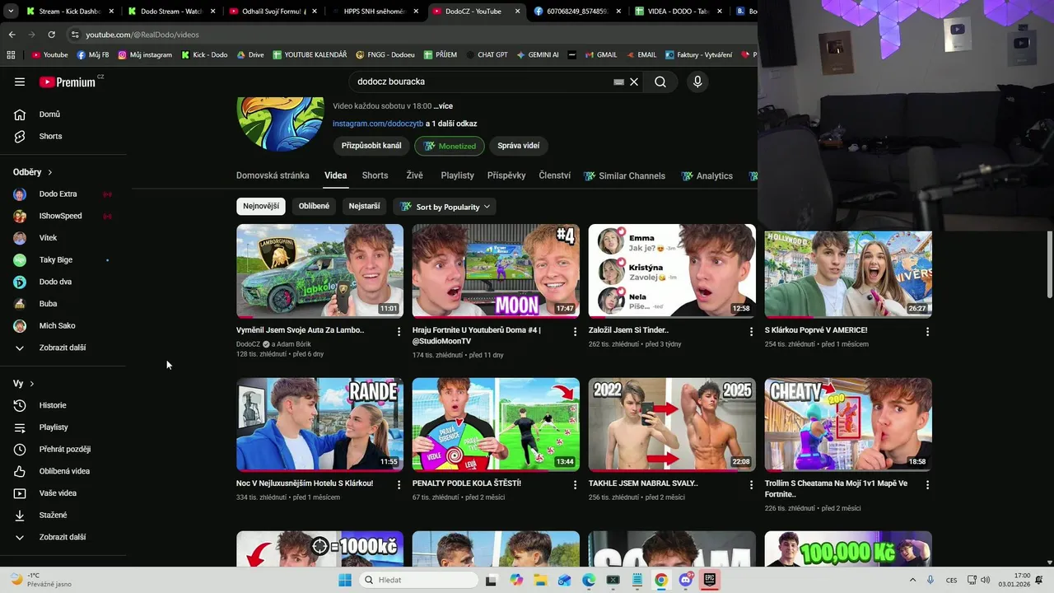Screen dimensions: 1054x593
Task: Open the Analytics tab
Action: 707,175
